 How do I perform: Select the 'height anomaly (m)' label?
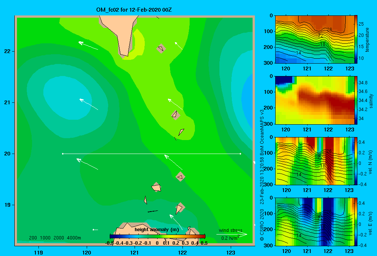click(157, 230)
